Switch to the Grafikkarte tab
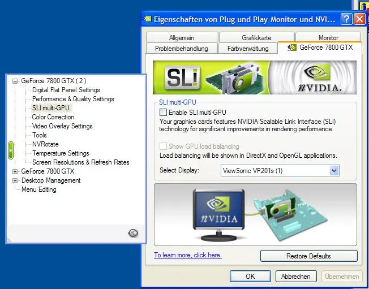 click(x=256, y=38)
